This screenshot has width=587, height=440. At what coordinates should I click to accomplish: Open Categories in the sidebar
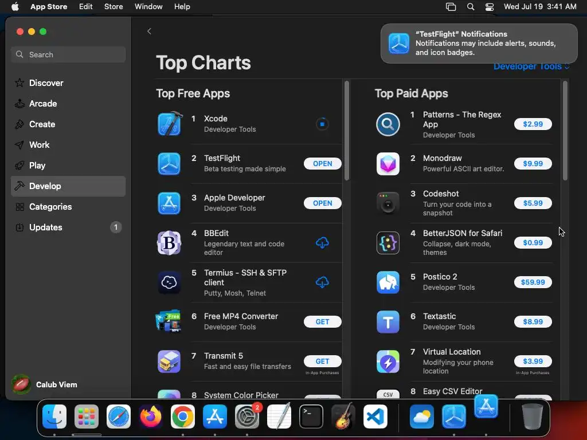[x=68, y=206]
